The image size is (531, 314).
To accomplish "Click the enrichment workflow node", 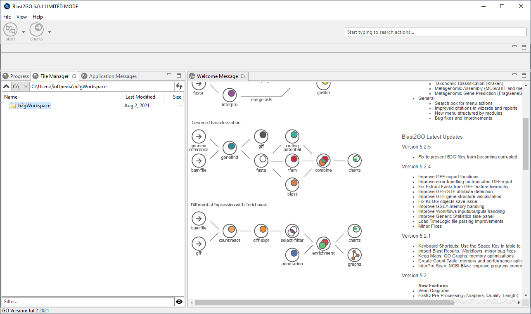I will (323, 243).
